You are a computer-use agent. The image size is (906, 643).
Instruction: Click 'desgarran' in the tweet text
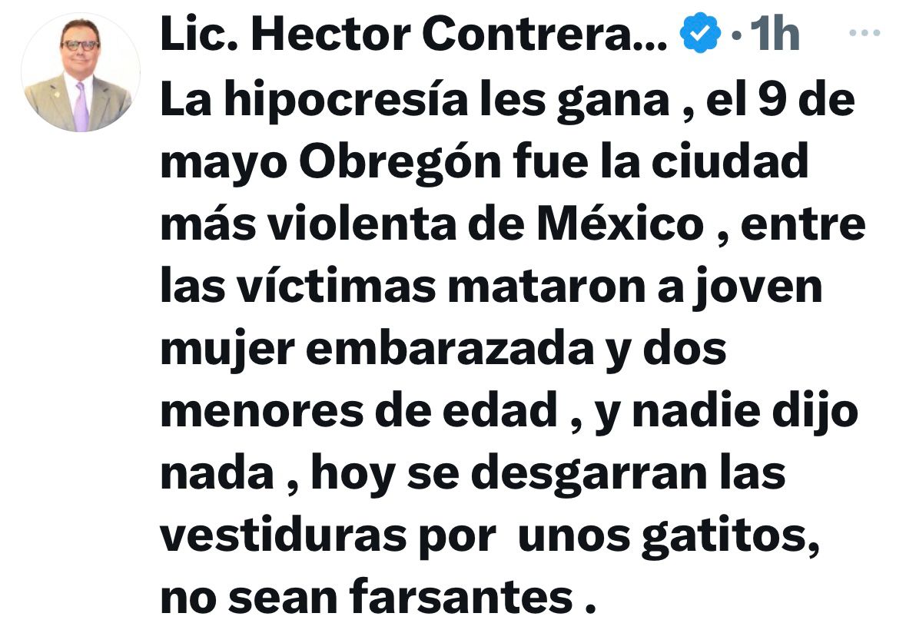pyautogui.click(x=589, y=475)
